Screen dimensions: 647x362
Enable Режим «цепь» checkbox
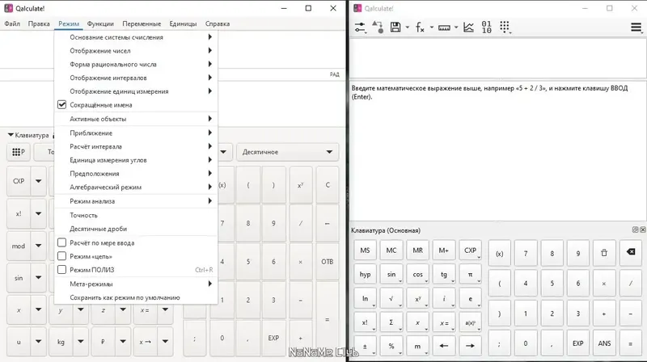62,256
